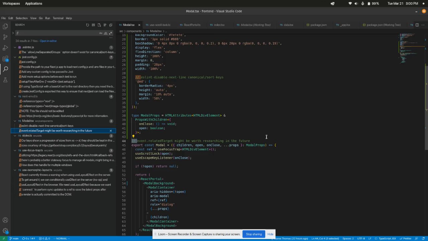Open the Extensions view with badge

[x=5, y=59]
